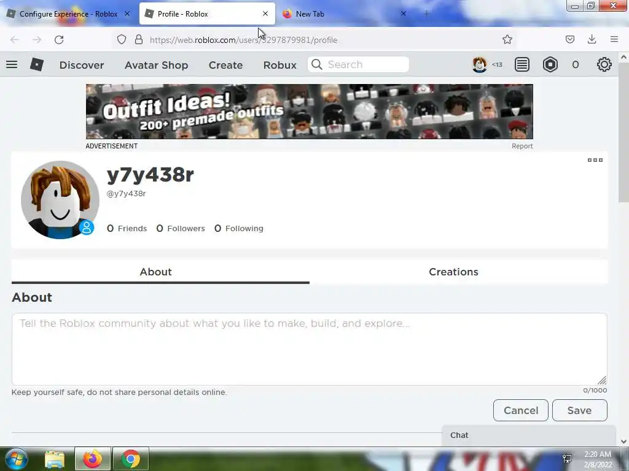
Task: Cancel editing the About description
Action: [521, 410]
